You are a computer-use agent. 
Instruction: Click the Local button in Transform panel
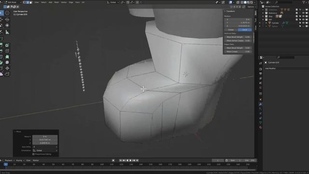click(245, 30)
